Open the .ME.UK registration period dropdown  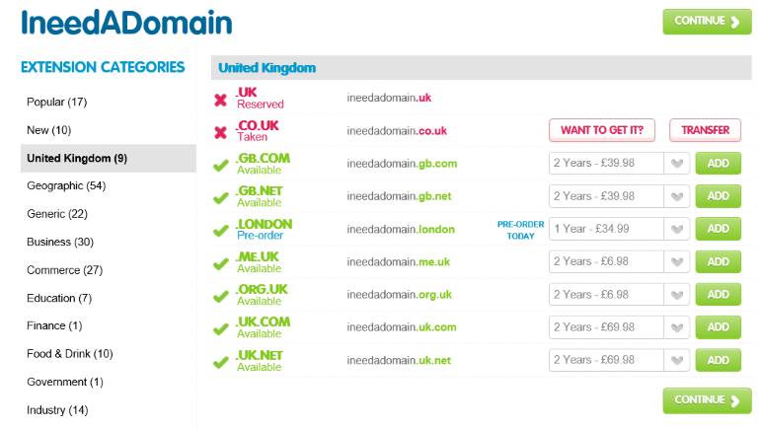pos(619,261)
